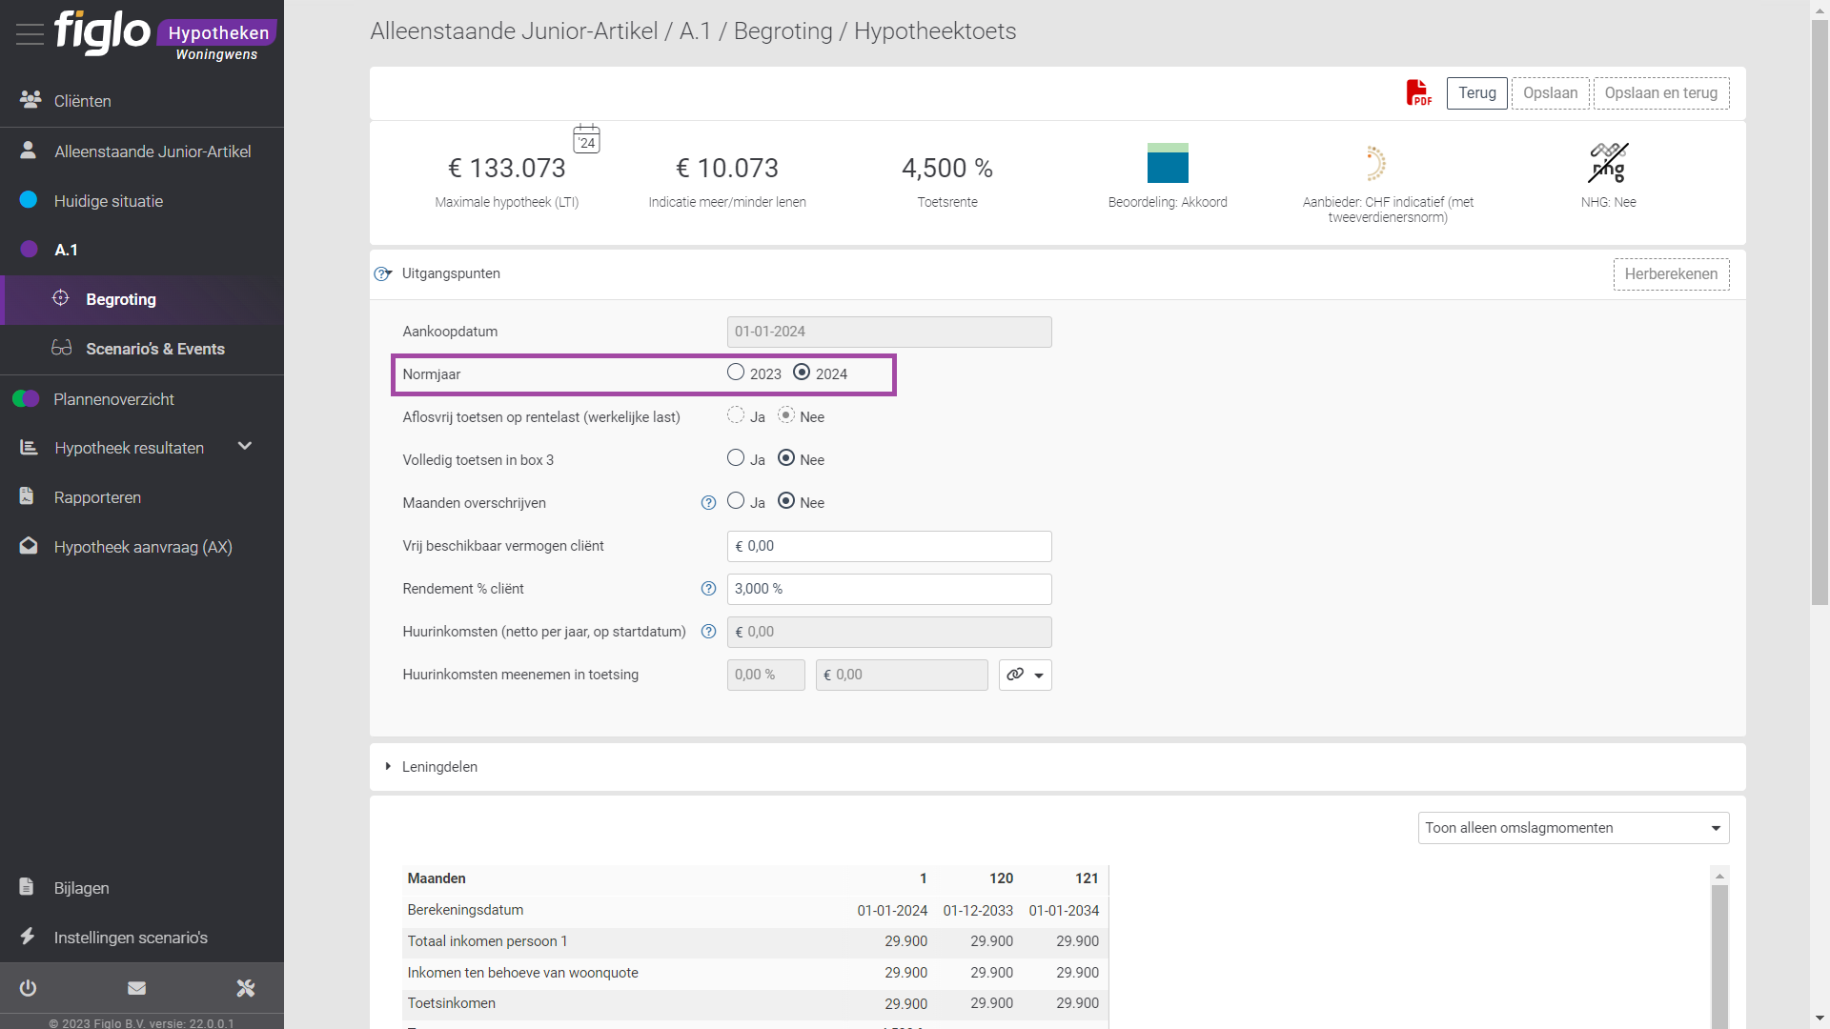Show help for Maanden overschrijven
The height and width of the screenshot is (1029, 1830).
click(x=708, y=503)
